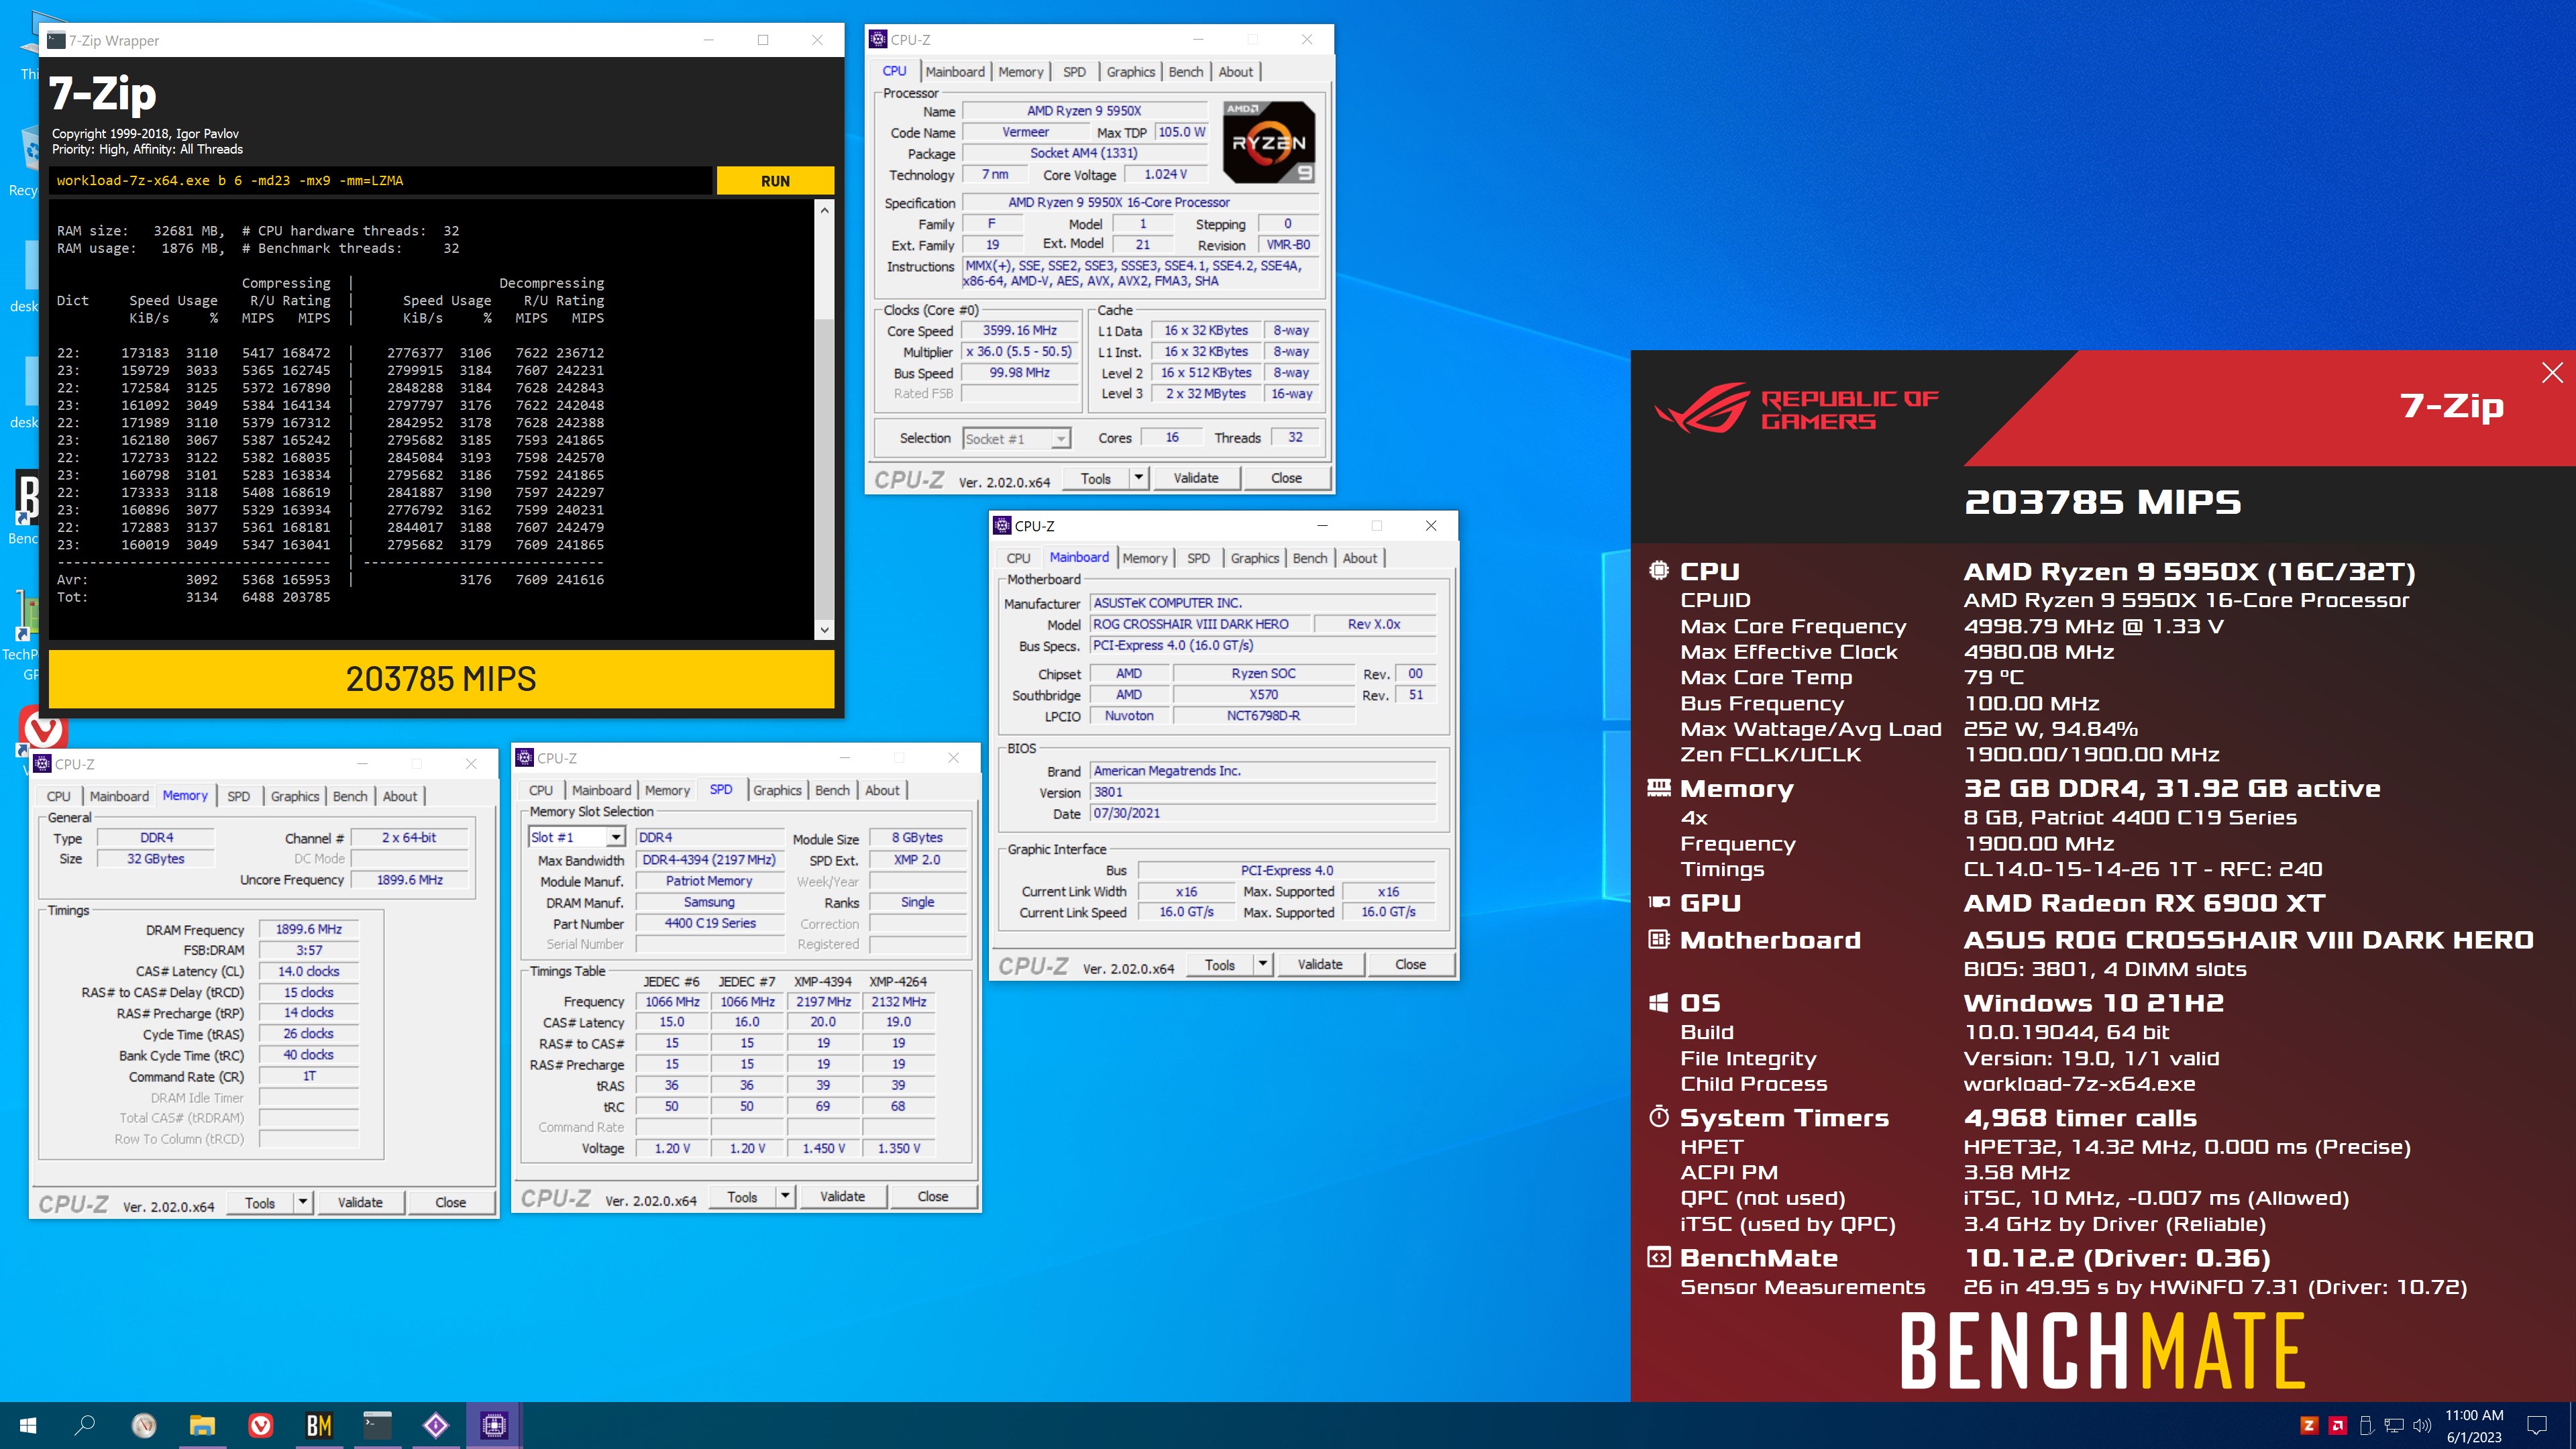Image resolution: width=2576 pixels, height=1449 pixels.
Task: Click the Max Bandwidth DDR4-4394 value
Action: click(x=710, y=860)
